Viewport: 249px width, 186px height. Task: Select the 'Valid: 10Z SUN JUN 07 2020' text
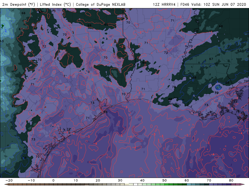click(x=219, y=4)
